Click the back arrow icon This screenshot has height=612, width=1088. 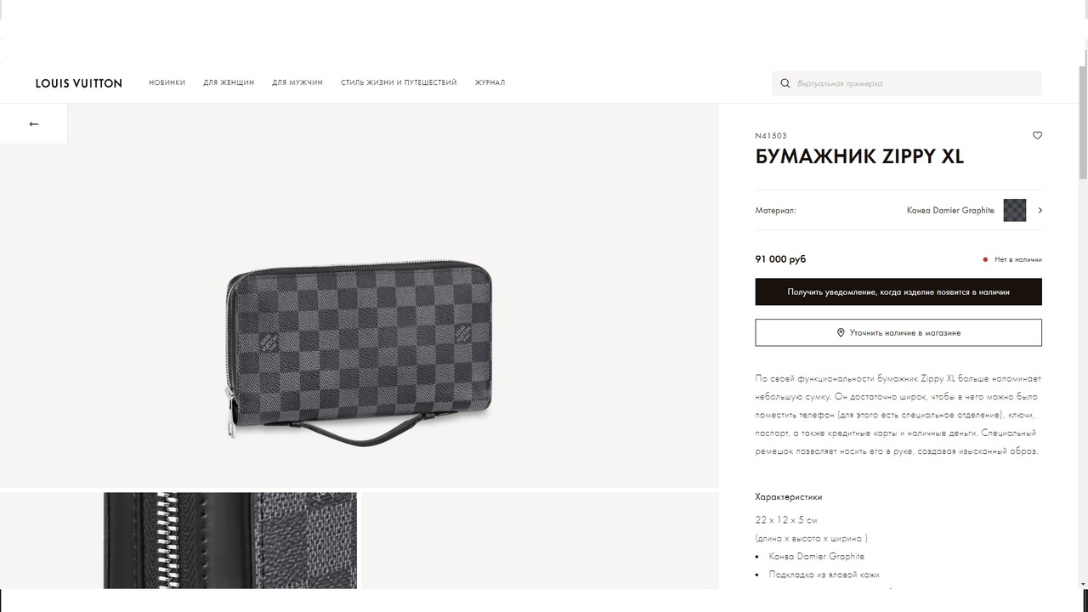click(x=34, y=124)
